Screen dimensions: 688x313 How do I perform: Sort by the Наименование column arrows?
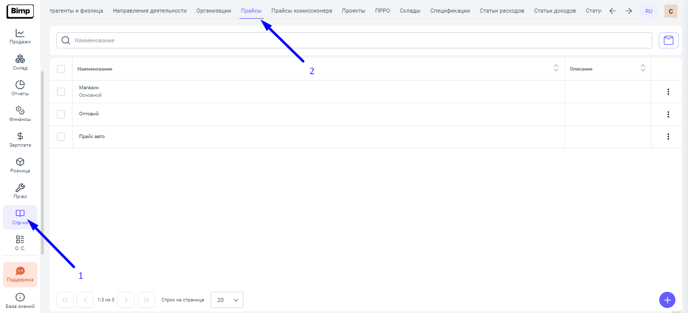[x=556, y=69]
